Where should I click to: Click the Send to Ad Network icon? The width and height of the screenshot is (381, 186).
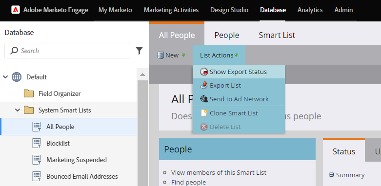point(204,99)
